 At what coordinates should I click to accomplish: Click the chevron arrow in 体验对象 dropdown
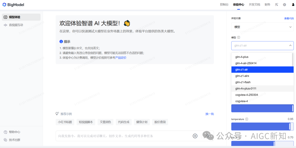(x=290, y=27)
